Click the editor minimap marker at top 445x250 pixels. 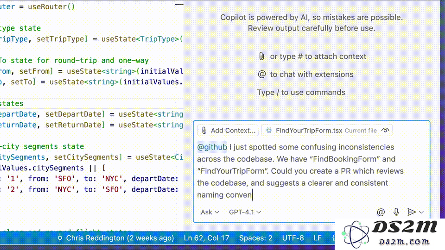179,5
